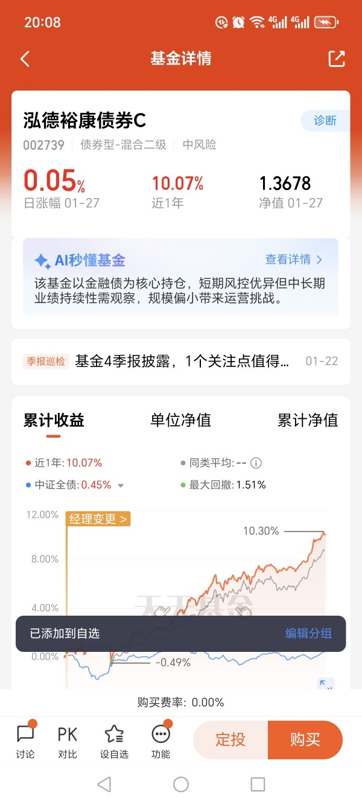The height and width of the screenshot is (804, 362).
Task: Expand 经理变更 marker details
Action: tap(98, 519)
